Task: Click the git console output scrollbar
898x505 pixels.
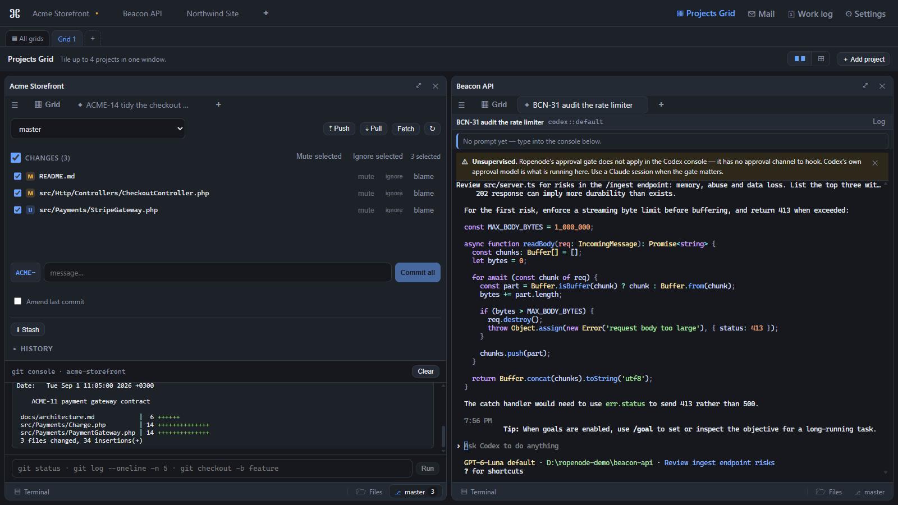Action: pyautogui.click(x=443, y=435)
